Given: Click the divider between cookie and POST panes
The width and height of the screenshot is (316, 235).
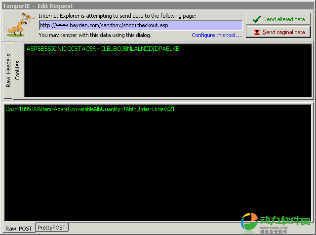Looking at the screenshot, I should [158, 101].
